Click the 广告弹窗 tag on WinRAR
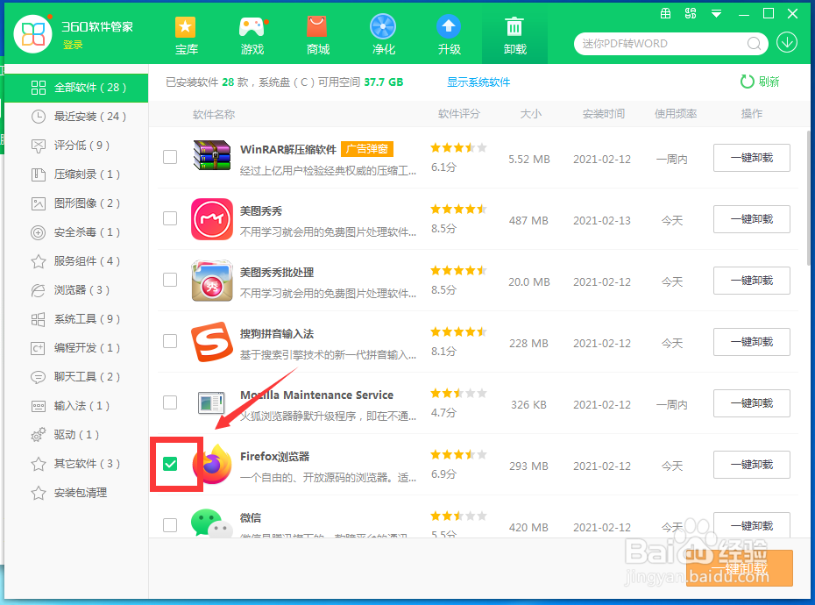 pos(367,149)
